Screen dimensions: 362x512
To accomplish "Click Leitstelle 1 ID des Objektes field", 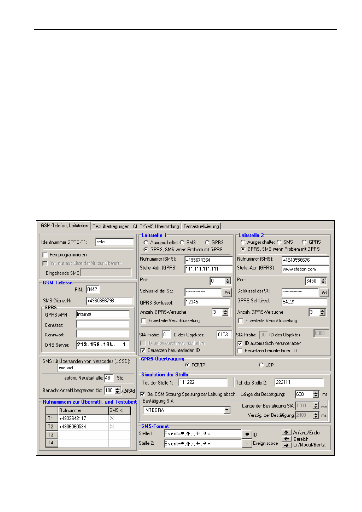I will [224, 335].
